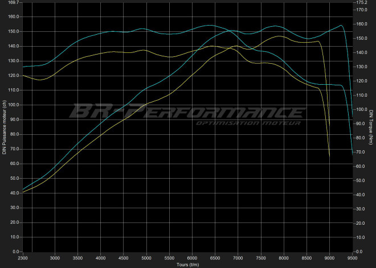
Task: Click the 4000 label on the RPM axis
Action: 101,258
